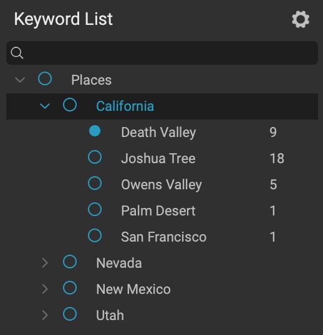
Task: Click the Death Valley photo count 9
Action: click(273, 132)
